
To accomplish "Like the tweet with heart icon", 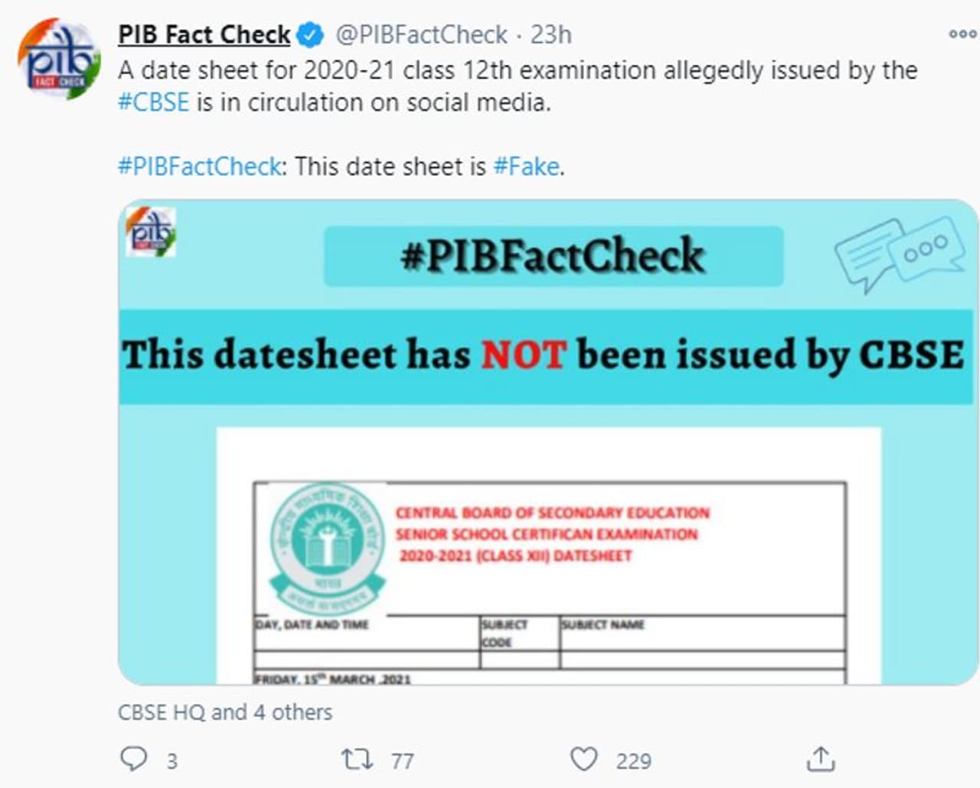I will pos(583,759).
